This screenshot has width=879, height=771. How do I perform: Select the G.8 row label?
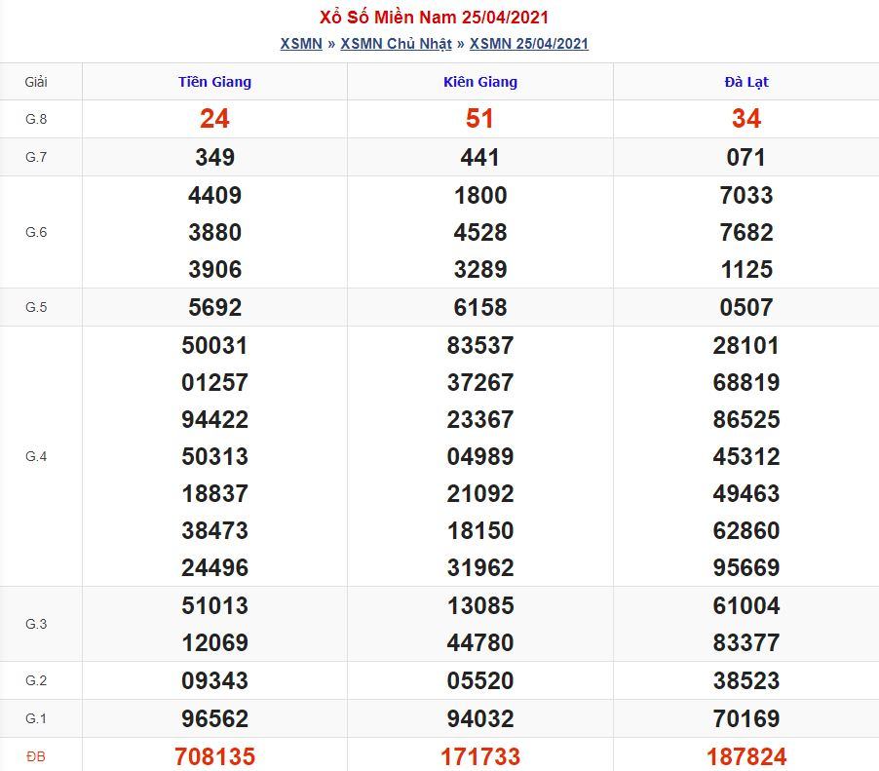click(x=36, y=119)
